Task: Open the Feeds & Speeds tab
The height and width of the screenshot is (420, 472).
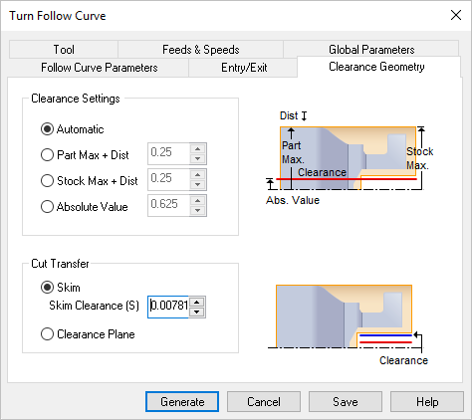Action: click(x=200, y=50)
